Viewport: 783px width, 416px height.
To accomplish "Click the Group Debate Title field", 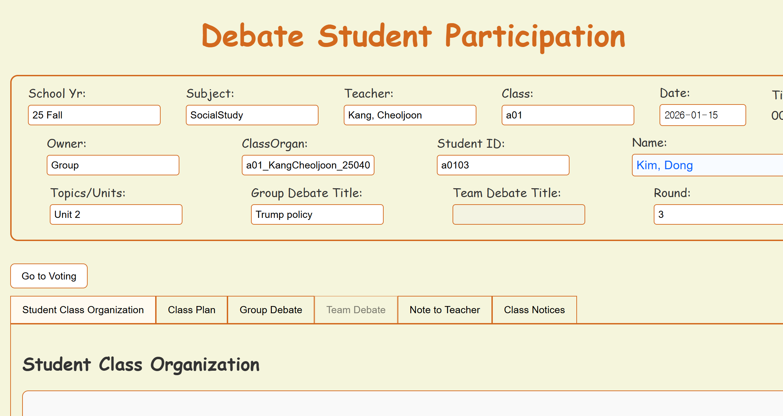I will pyautogui.click(x=317, y=214).
